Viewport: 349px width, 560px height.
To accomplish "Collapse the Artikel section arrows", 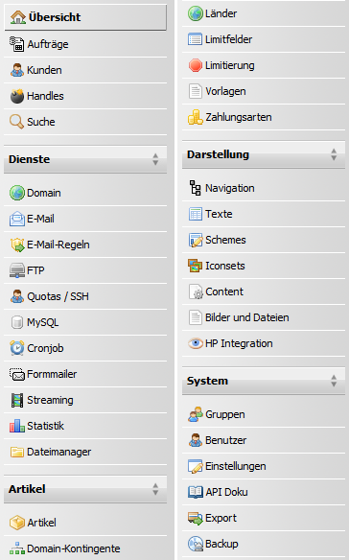I will 155,489.
